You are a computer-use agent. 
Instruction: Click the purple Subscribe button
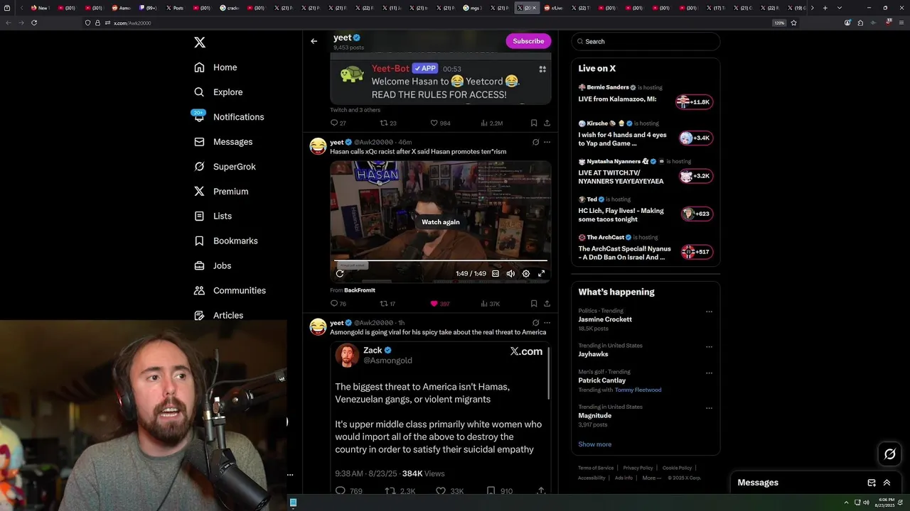click(528, 41)
